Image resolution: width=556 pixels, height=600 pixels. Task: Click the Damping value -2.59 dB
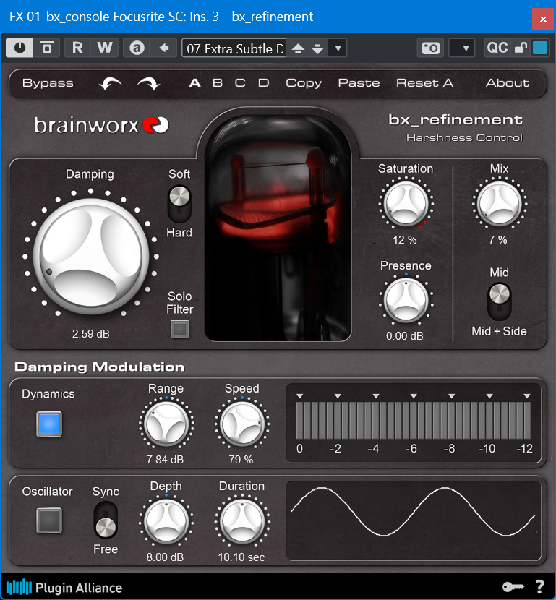point(89,334)
